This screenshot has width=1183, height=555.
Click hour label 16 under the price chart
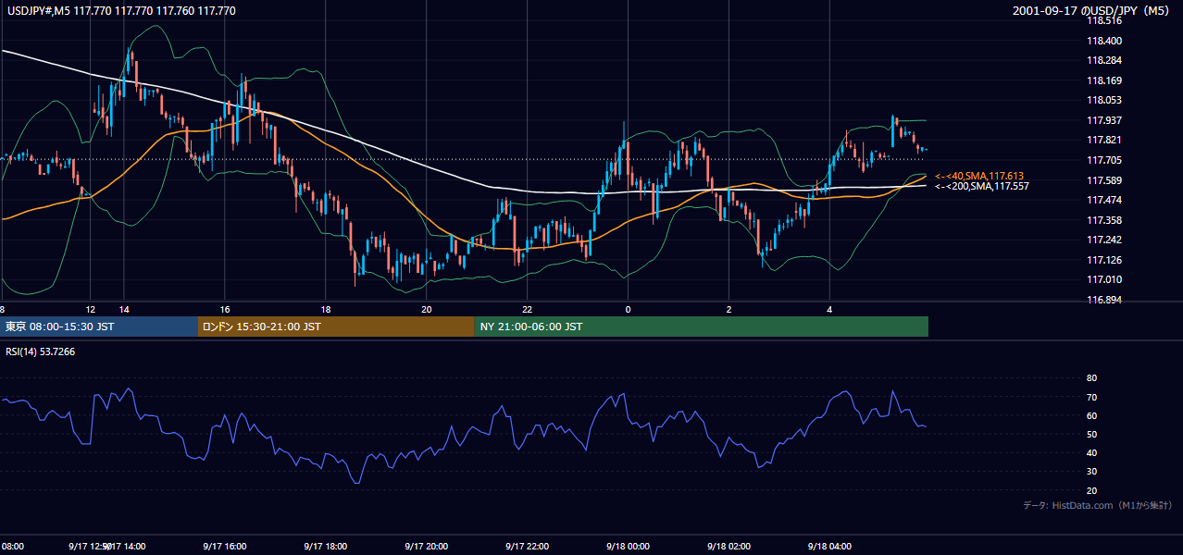[225, 309]
